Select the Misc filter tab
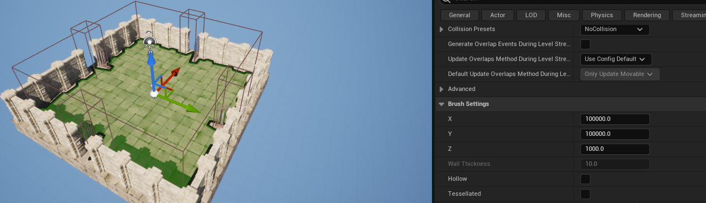 (564, 15)
